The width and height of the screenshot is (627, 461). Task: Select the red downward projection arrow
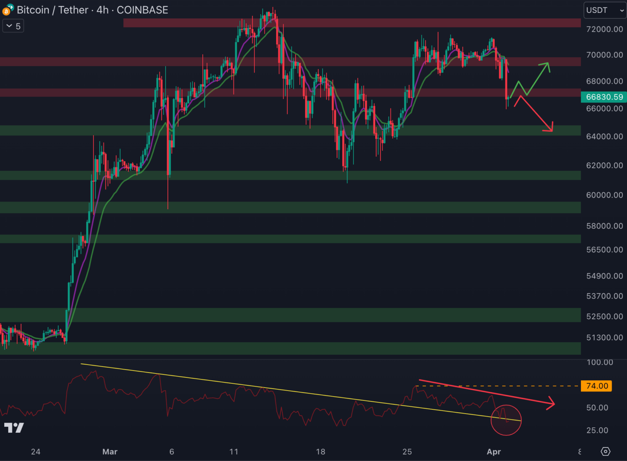click(537, 114)
